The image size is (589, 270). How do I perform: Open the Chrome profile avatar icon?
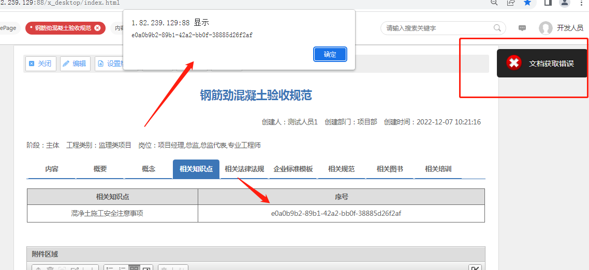pos(565,3)
